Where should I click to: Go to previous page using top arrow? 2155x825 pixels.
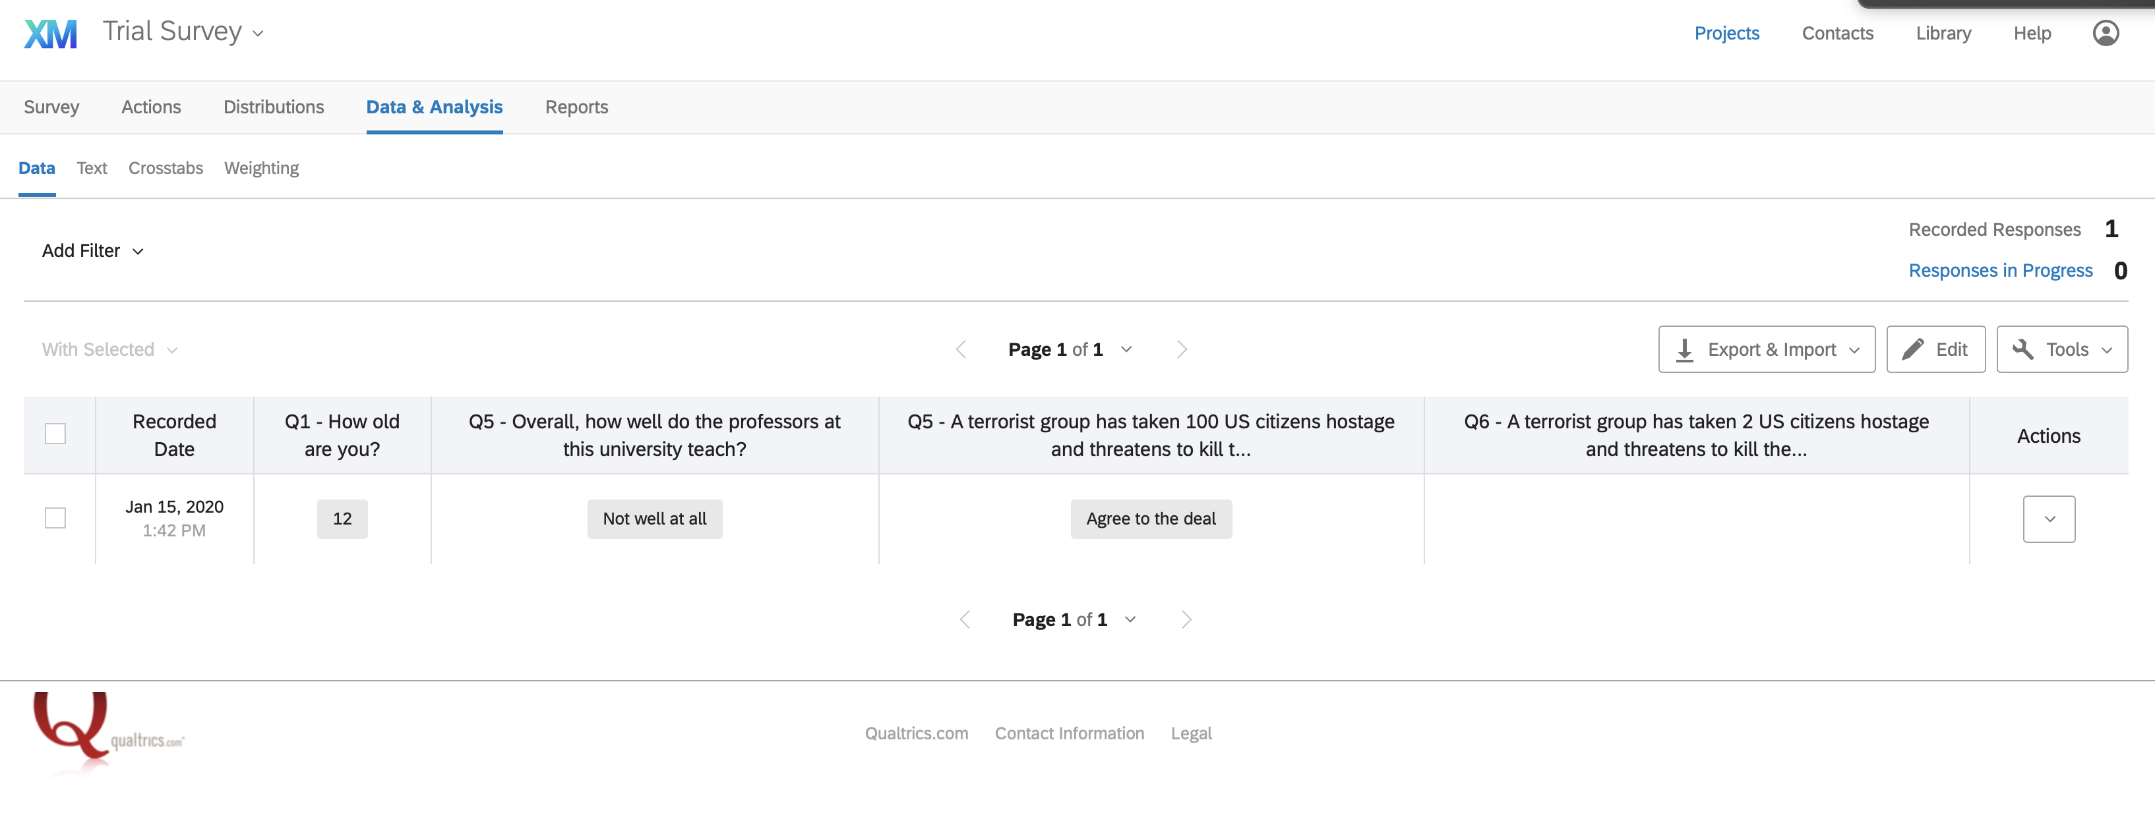[961, 349]
